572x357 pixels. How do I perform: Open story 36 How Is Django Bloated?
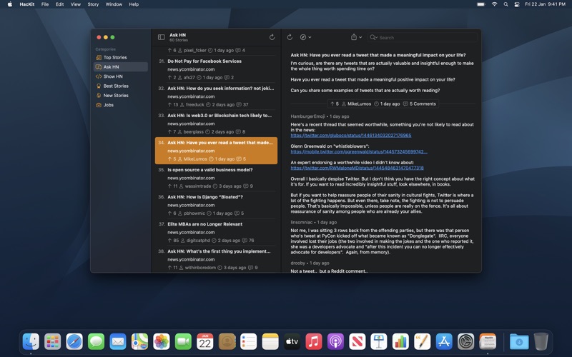[x=217, y=205]
